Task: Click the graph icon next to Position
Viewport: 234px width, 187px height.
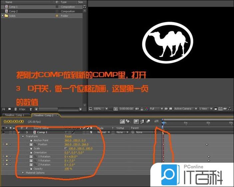Action: [x=35, y=144]
